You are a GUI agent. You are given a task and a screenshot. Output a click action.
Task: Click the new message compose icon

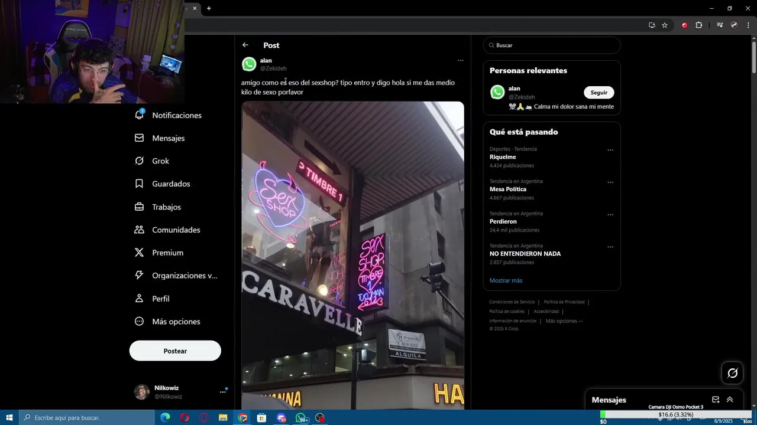coord(716,400)
